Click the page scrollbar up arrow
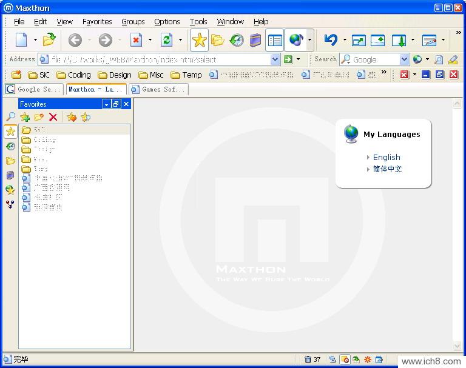This screenshot has height=368, width=466. click(457, 104)
